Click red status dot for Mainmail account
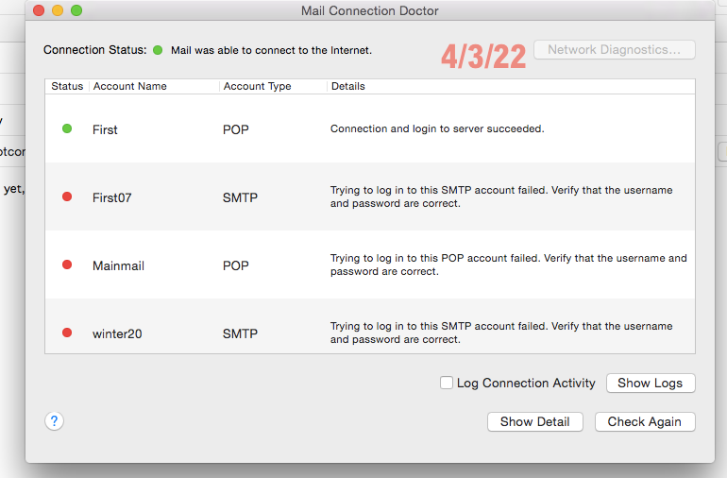 (67, 265)
